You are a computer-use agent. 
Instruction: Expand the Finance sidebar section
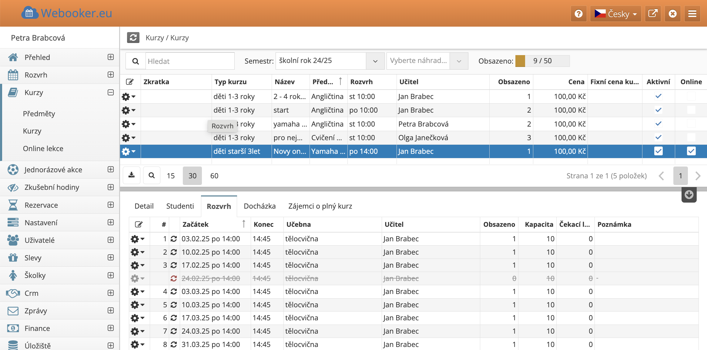[x=111, y=328]
